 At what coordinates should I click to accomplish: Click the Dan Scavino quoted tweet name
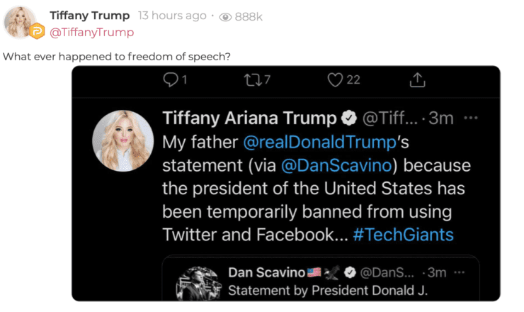click(x=266, y=272)
